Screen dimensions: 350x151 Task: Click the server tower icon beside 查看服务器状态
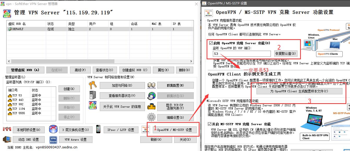[x=92, y=96]
